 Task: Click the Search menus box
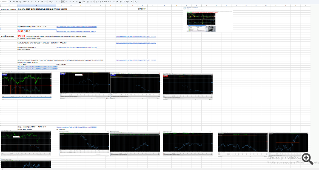tap(4, 1)
